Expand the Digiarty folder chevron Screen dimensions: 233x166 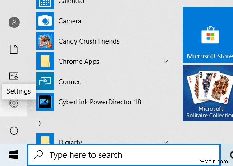point(166,142)
